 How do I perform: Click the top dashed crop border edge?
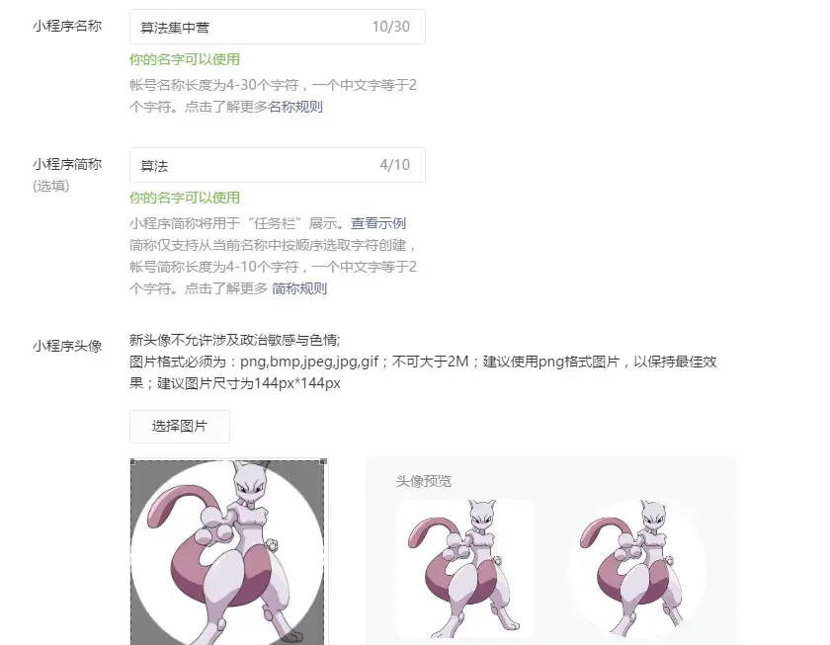227,461
